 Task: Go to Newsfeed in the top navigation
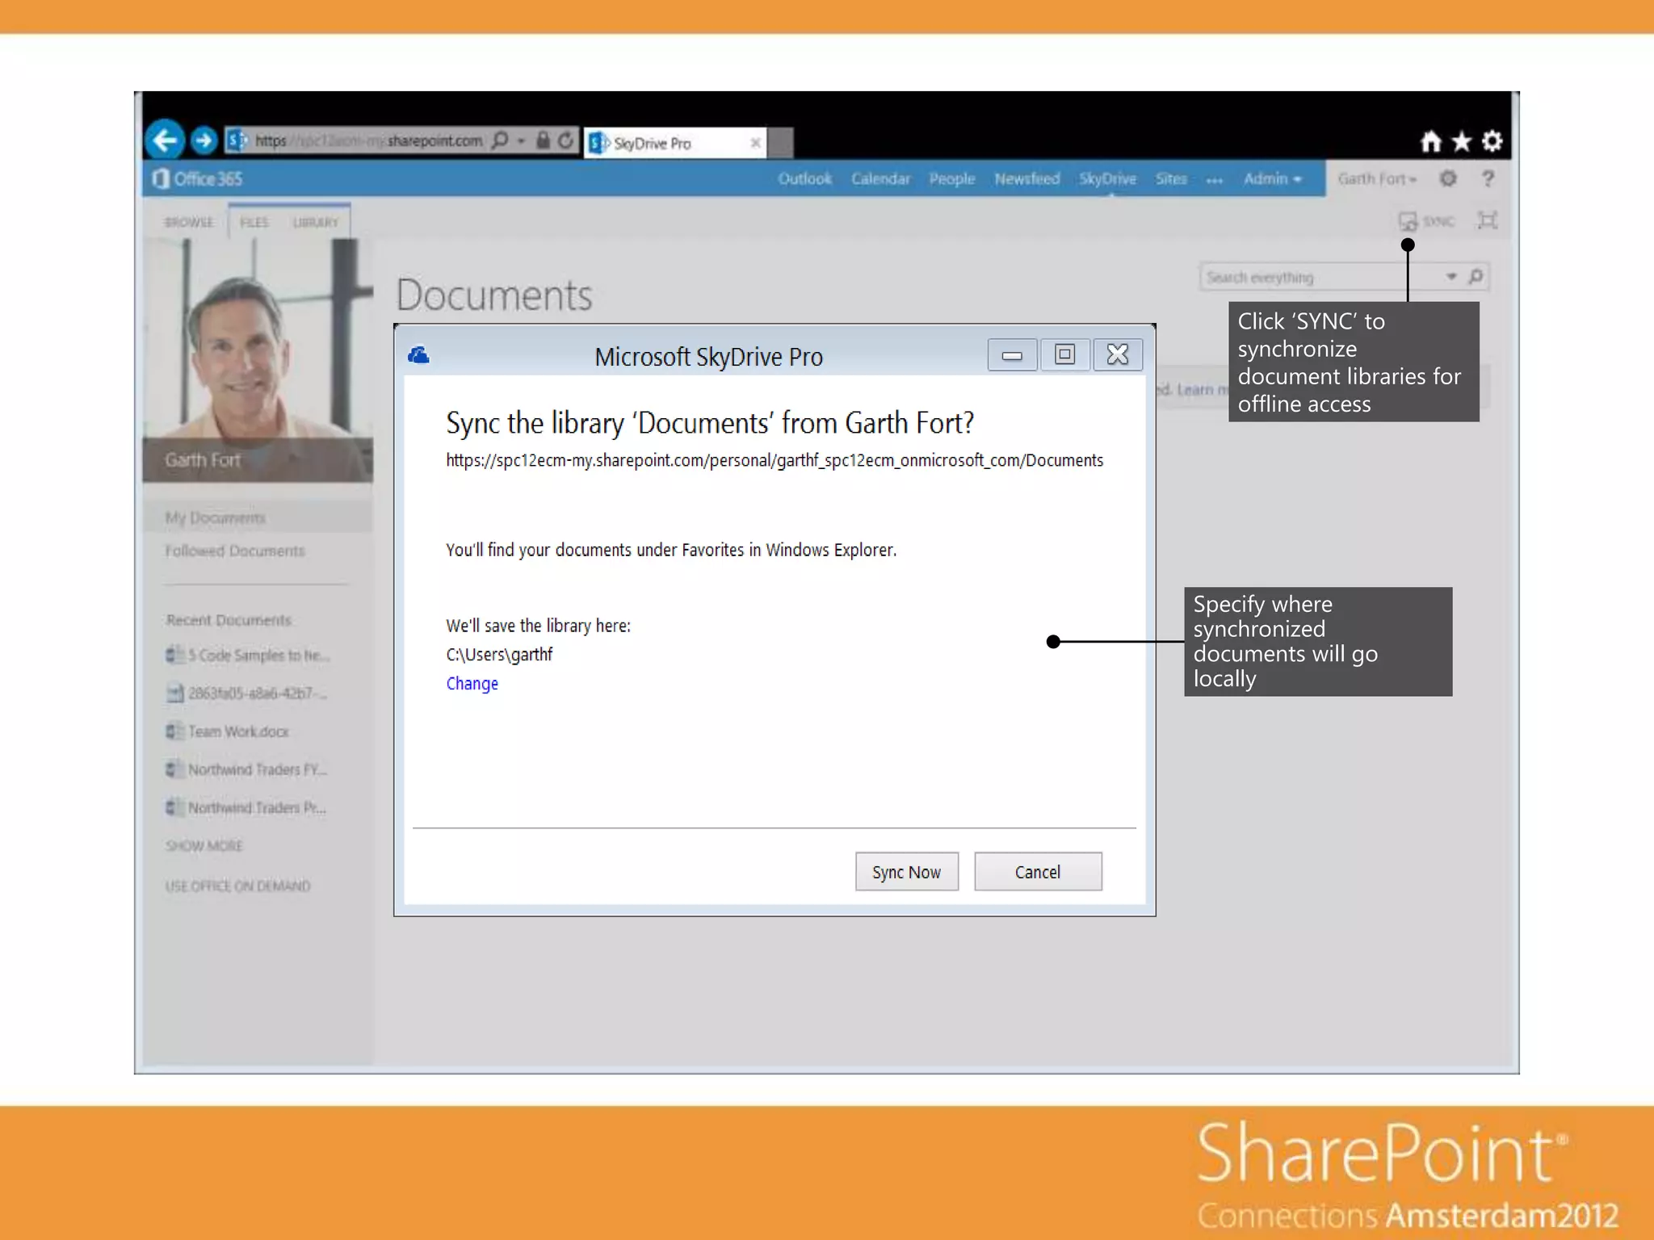point(1026,178)
